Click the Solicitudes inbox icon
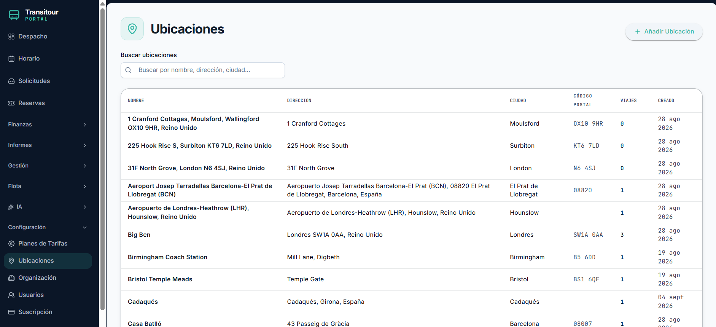This screenshot has height=327, width=716. click(11, 81)
